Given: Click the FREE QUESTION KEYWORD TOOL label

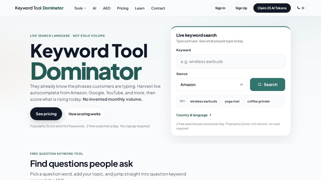Looking at the screenshot, I should coord(57,154).
